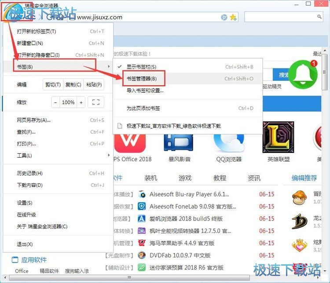Select 打开新的隐身窗口(I) menu item

(58, 55)
